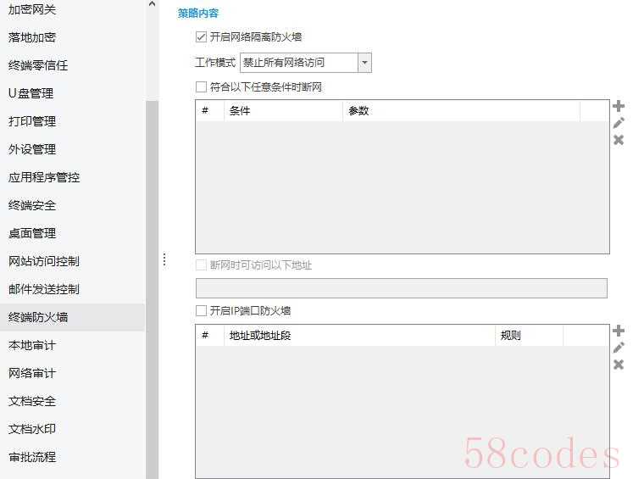
Task: Click the sidebar splitter handle dots
Action: coord(164,259)
